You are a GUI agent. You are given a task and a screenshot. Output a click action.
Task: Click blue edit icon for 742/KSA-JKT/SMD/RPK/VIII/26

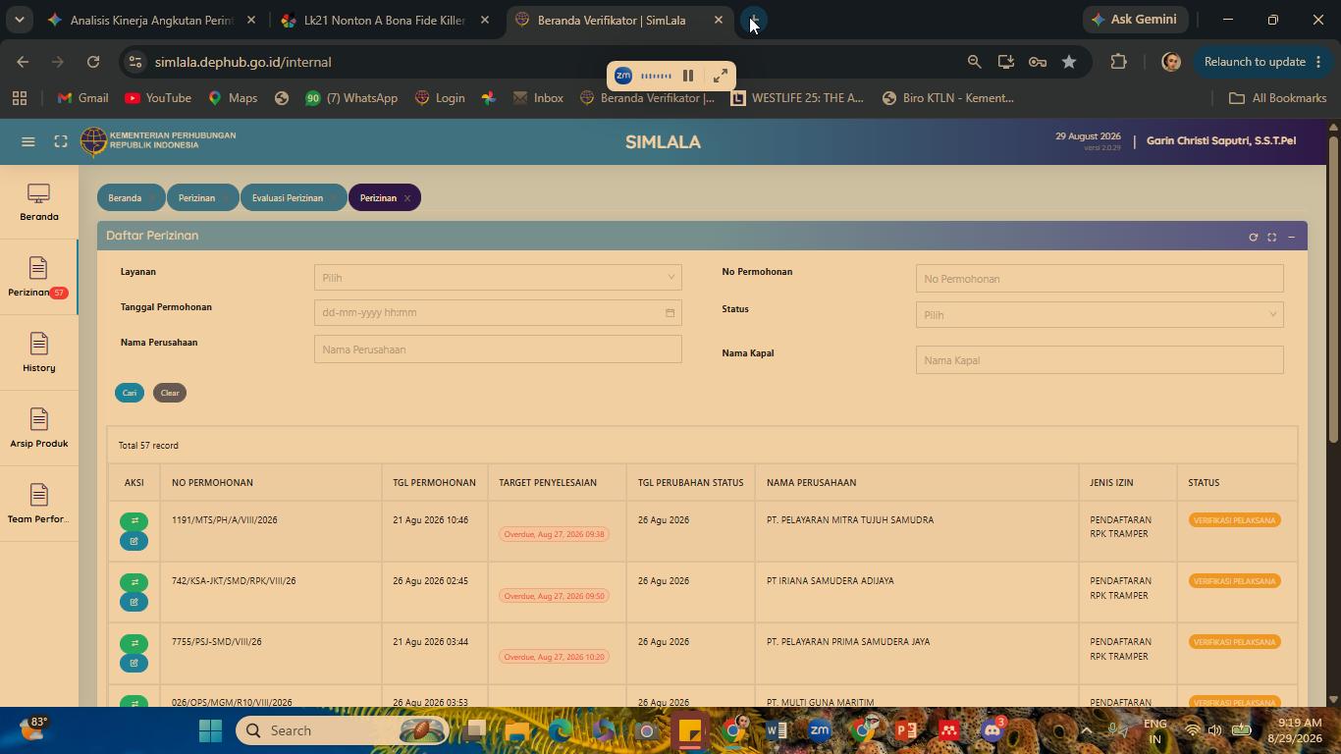(134, 602)
